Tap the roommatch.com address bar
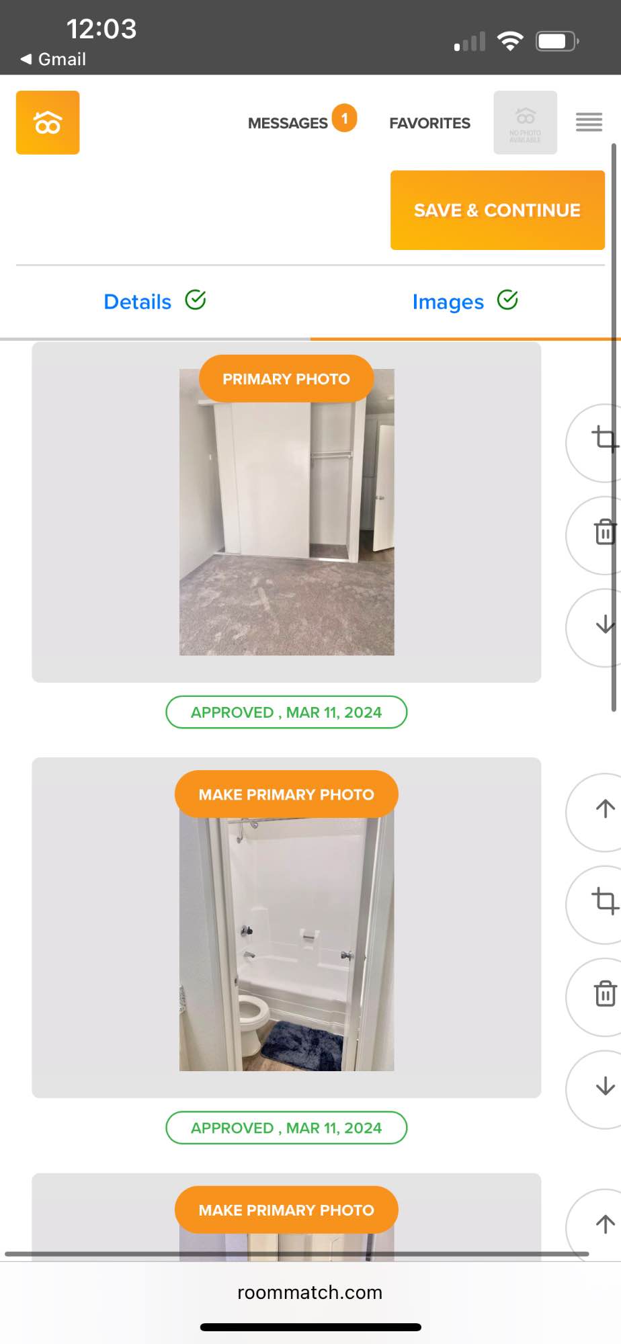 tap(310, 1292)
